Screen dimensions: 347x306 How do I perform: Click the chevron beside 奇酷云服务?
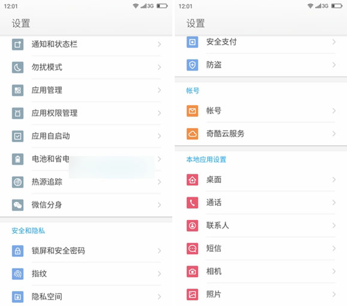pyautogui.click(x=334, y=134)
